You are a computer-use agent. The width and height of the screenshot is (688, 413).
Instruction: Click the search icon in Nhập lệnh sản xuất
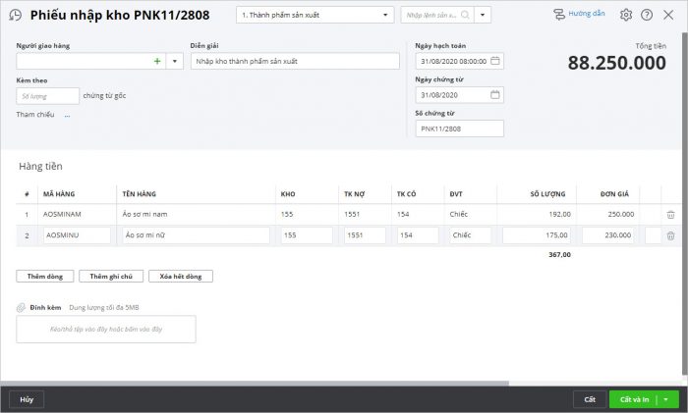pos(464,16)
